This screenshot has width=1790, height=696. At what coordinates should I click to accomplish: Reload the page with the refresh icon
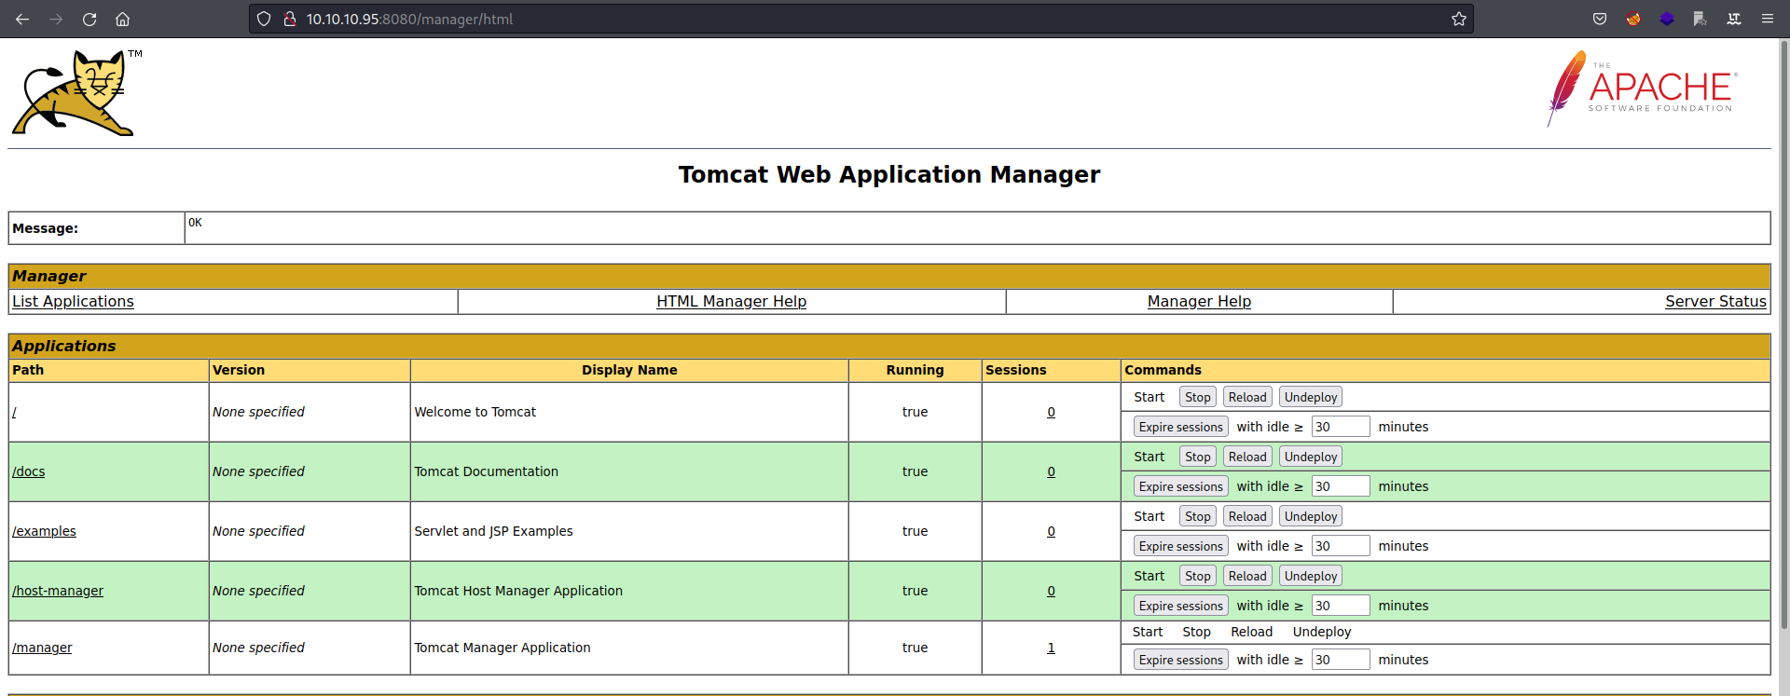click(89, 19)
